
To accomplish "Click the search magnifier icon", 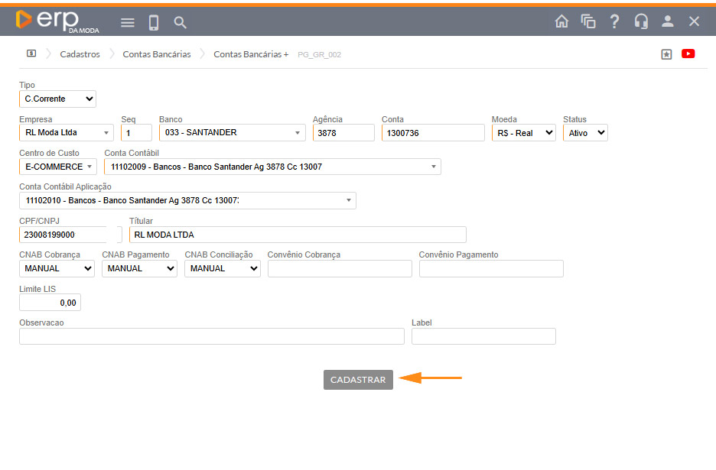I will (x=181, y=22).
